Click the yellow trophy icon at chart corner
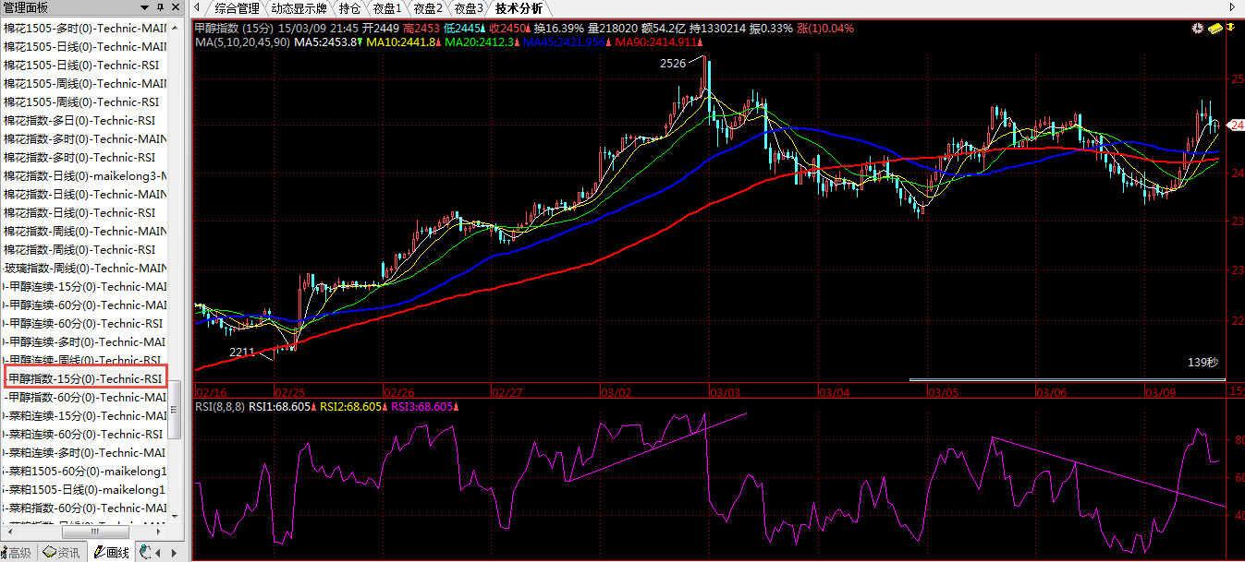The image size is (1245, 562). (1230, 29)
